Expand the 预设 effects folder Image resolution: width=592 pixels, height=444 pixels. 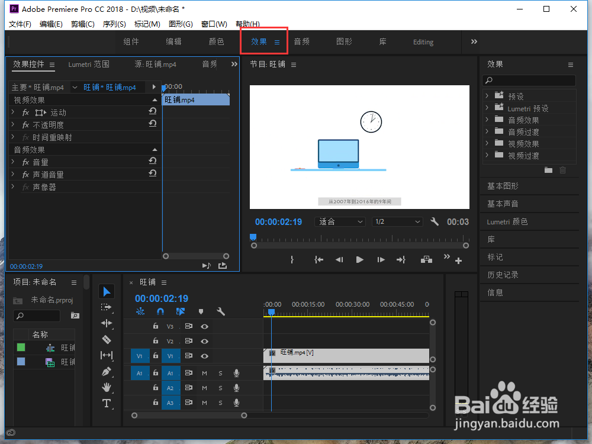click(487, 96)
